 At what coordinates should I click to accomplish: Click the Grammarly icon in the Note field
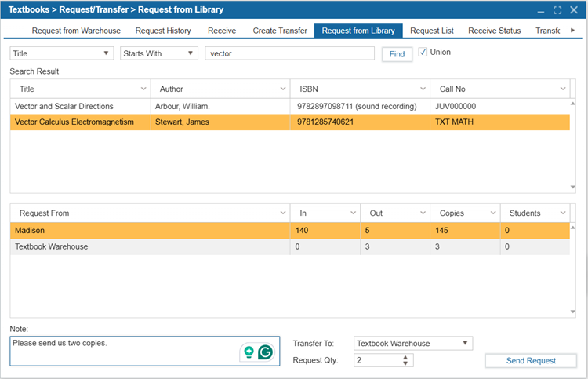pyautogui.click(x=266, y=352)
